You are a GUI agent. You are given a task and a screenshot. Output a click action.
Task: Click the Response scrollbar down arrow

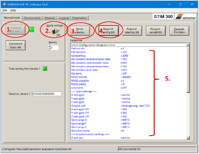click(188, 138)
